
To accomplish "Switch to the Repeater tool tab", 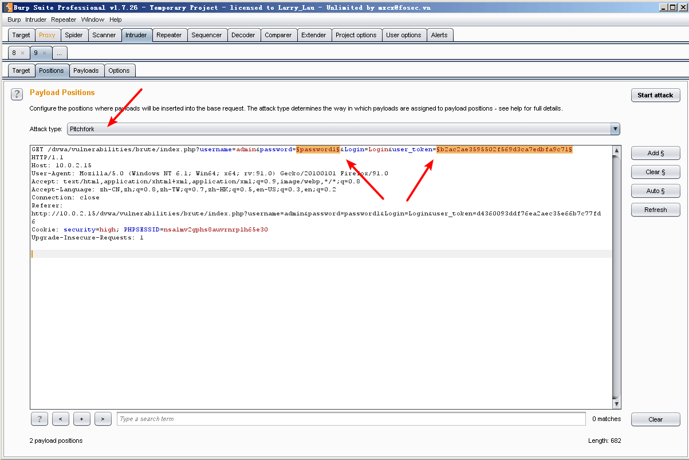I will tap(169, 35).
